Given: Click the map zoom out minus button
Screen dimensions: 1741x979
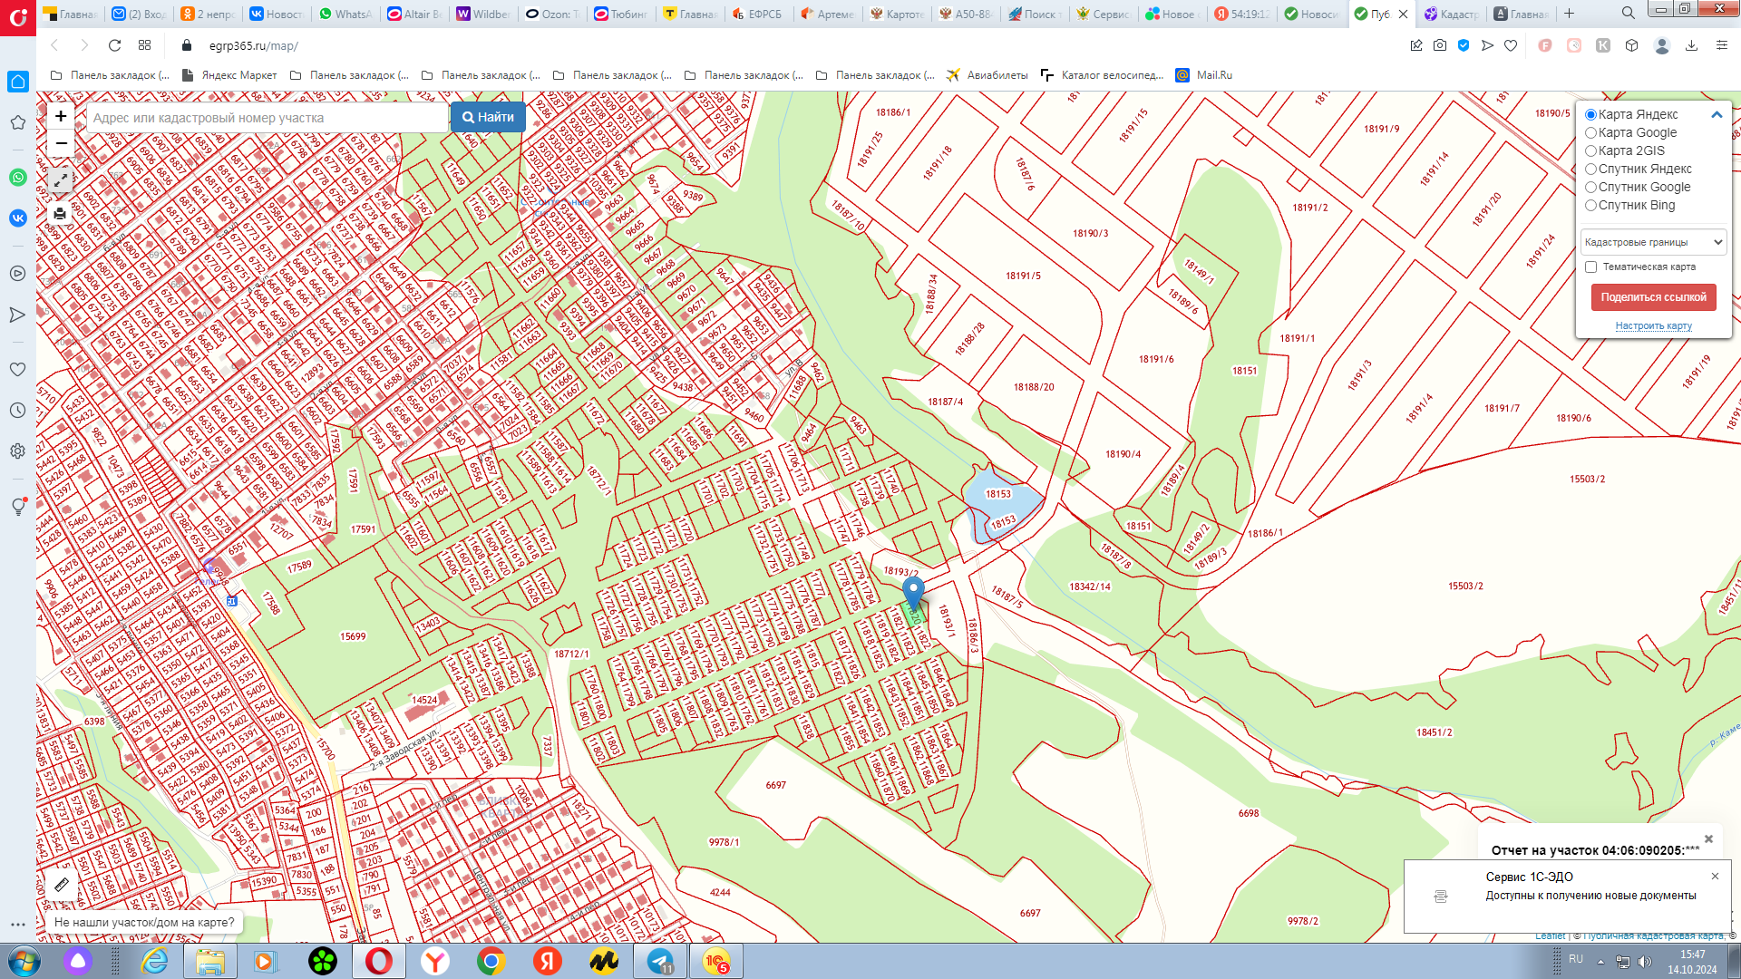Looking at the screenshot, I should (61, 143).
